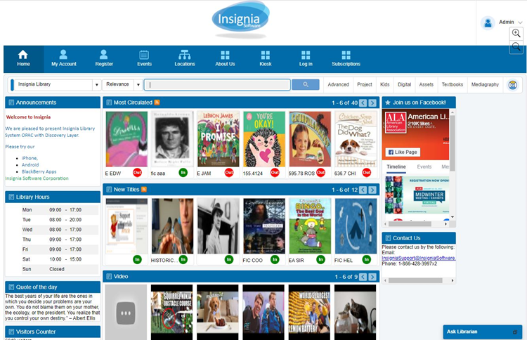Switch to the Events tab in Facebook widget
The width and height of the screenshot is (527, 340).
pos(424,166)
